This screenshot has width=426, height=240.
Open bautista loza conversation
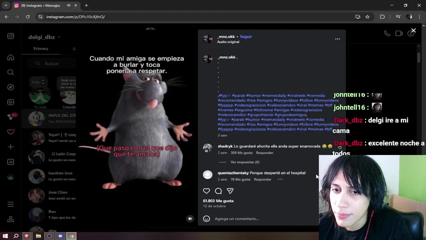tap(49, 176)
